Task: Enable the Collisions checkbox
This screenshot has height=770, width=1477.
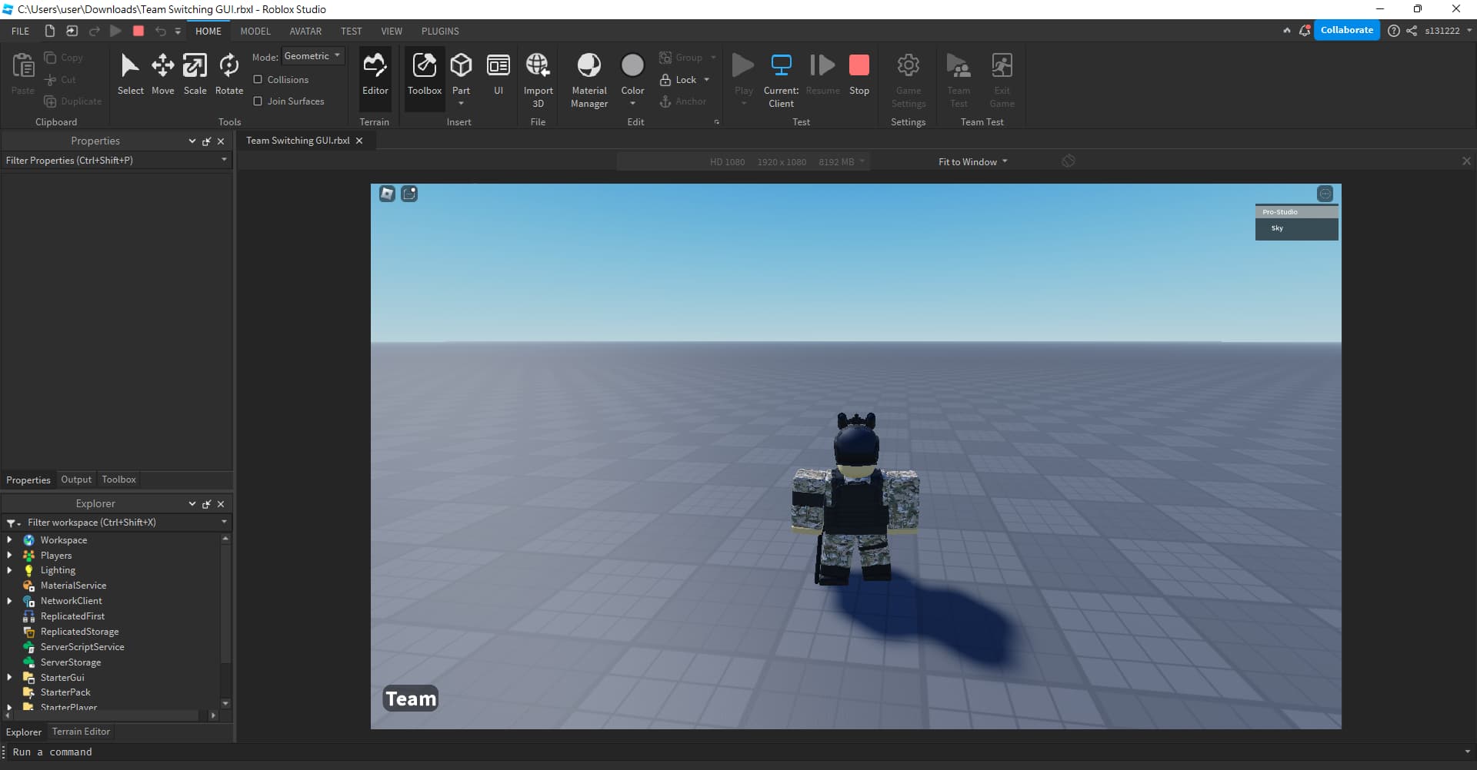Action: tap(258, 79)
